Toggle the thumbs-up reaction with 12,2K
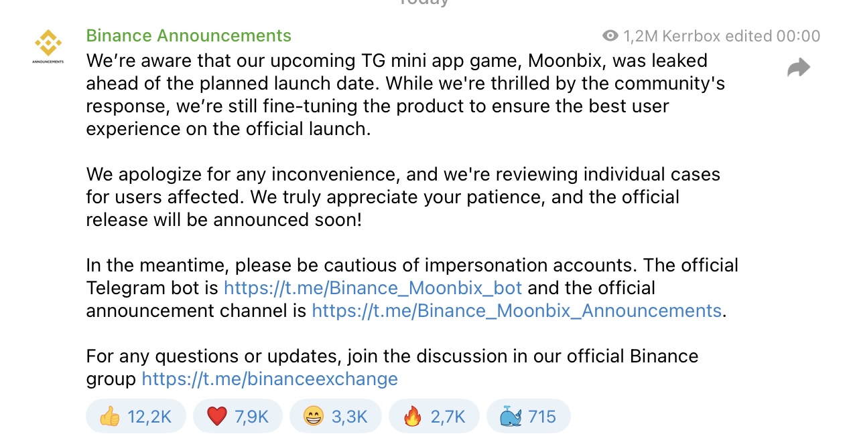Screen dimensions: 847x448 (135, 417)
